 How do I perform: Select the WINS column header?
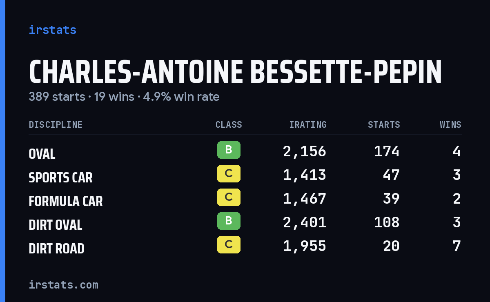click(x=450, y=124)
